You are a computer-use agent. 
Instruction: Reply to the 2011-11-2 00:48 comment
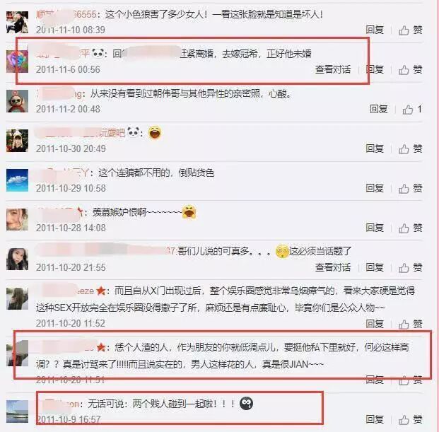(x=378, y=109)
